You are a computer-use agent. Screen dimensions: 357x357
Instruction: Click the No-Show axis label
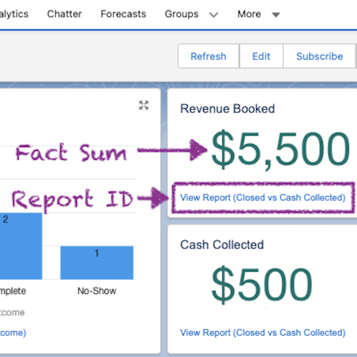[96, 291]
